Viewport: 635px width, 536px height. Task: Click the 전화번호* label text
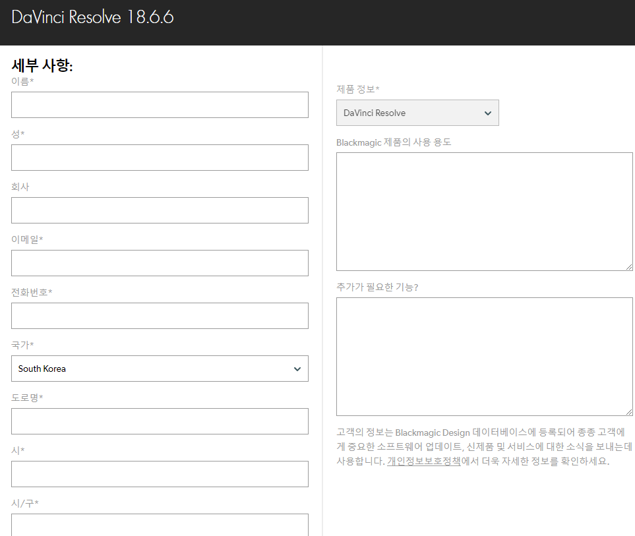(32, 292)
